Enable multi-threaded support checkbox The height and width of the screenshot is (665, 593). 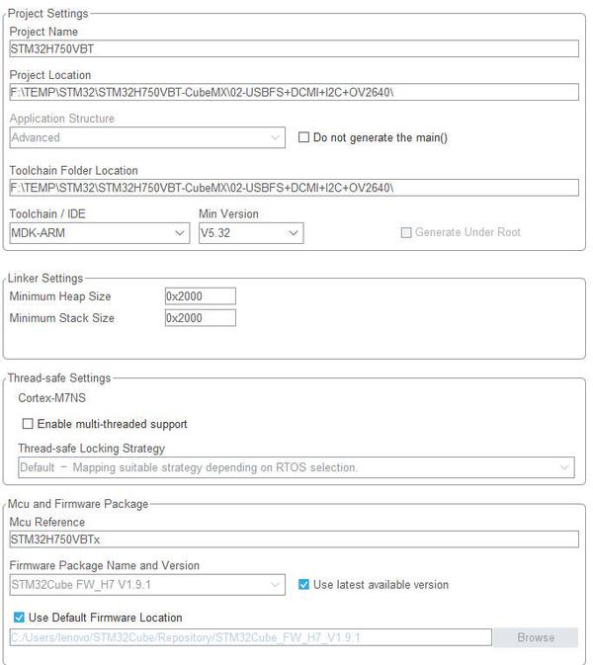(x=29, y=424)
